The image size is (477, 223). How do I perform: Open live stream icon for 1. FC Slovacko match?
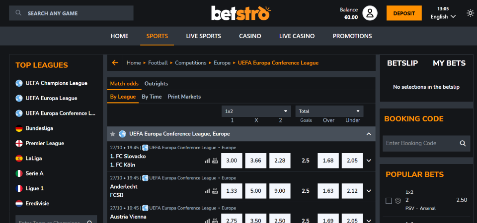coord(215,161)
